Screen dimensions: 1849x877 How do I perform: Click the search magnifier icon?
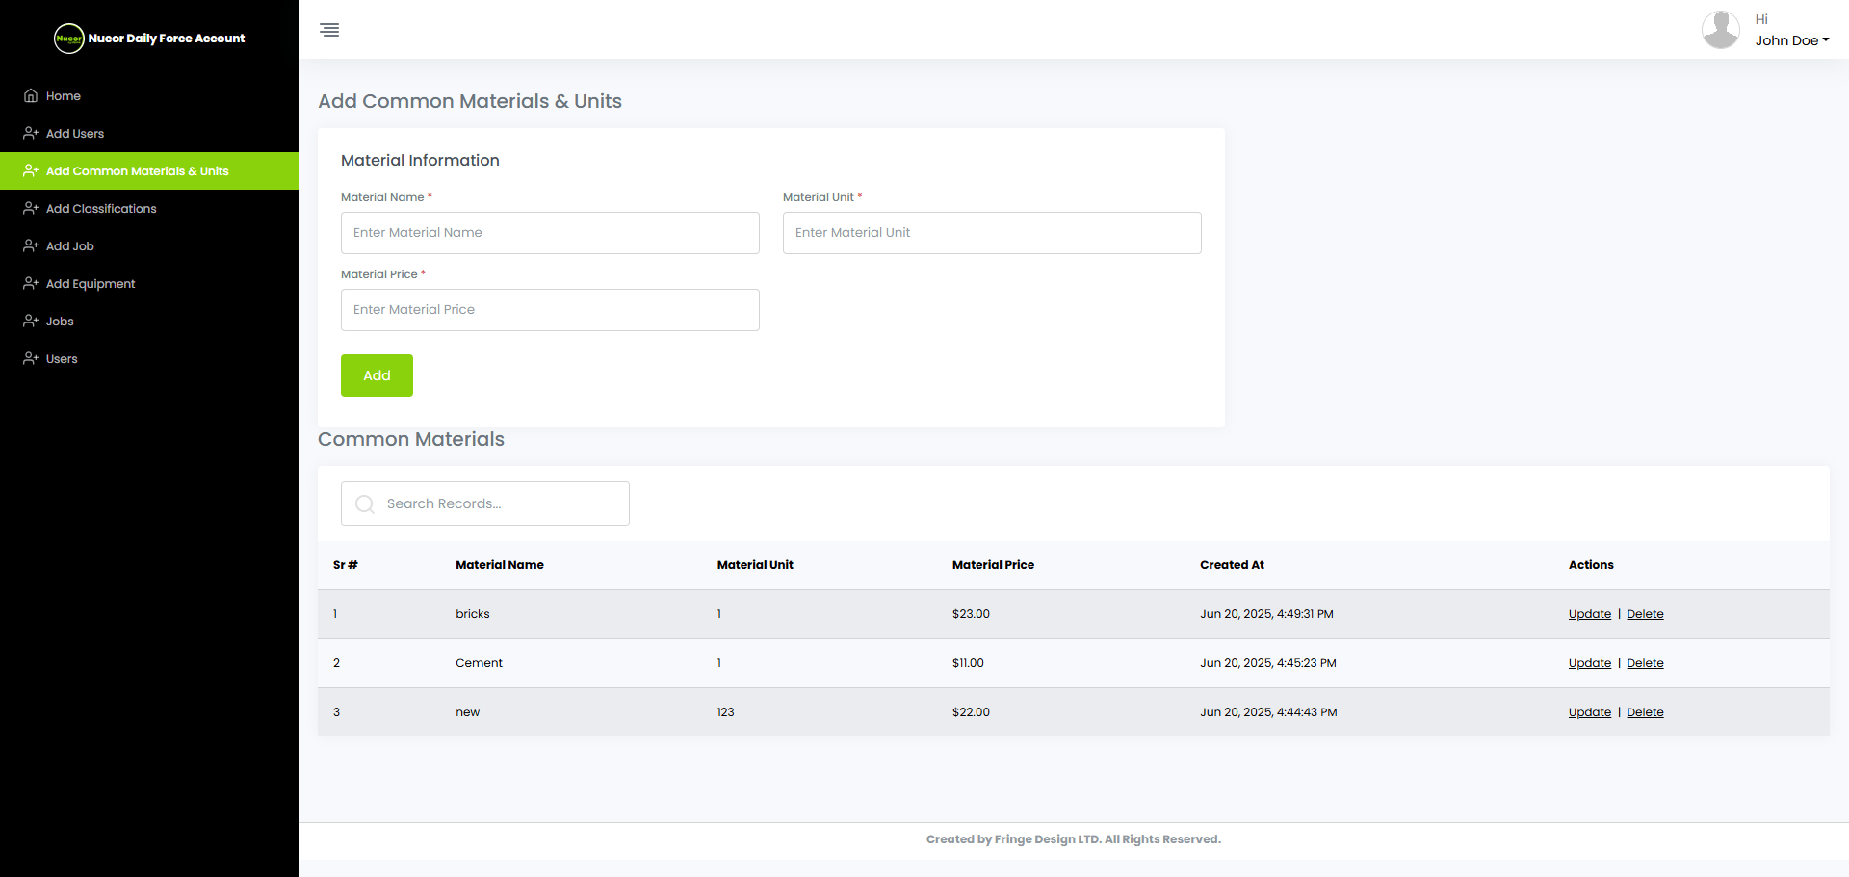pyautogui.click(x=365, y=504)
